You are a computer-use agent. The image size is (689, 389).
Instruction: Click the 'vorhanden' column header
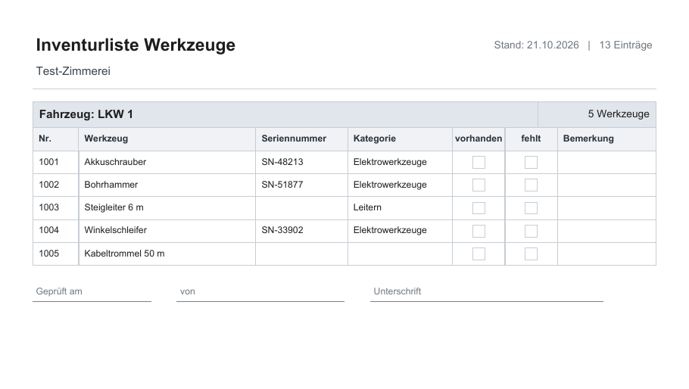(x=479, y=139)
